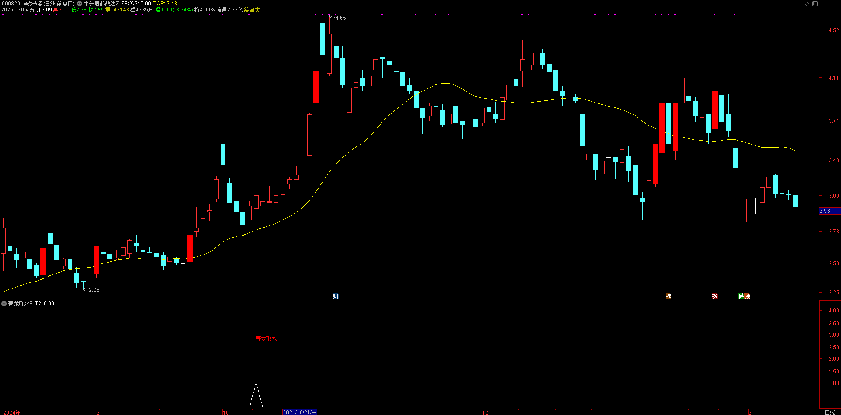Click the 流通2.92亿 float value
The height and width of the screenshot is (415, 841).
click(229, 10)
